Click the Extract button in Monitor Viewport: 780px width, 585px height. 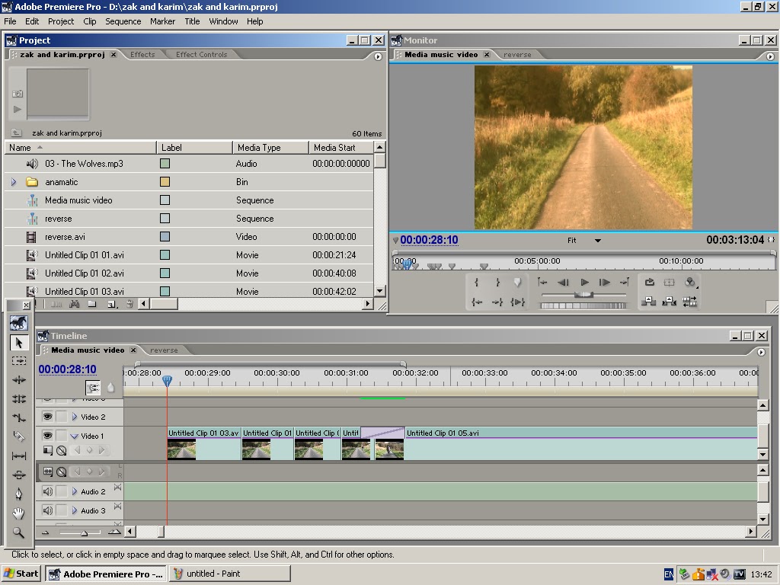(x=669, y=302)
